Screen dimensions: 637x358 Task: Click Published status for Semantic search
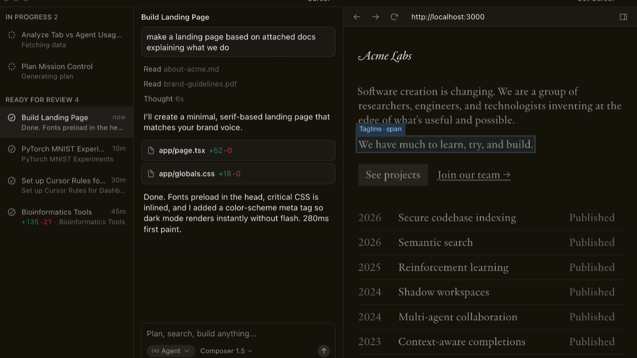pos(592,242)
